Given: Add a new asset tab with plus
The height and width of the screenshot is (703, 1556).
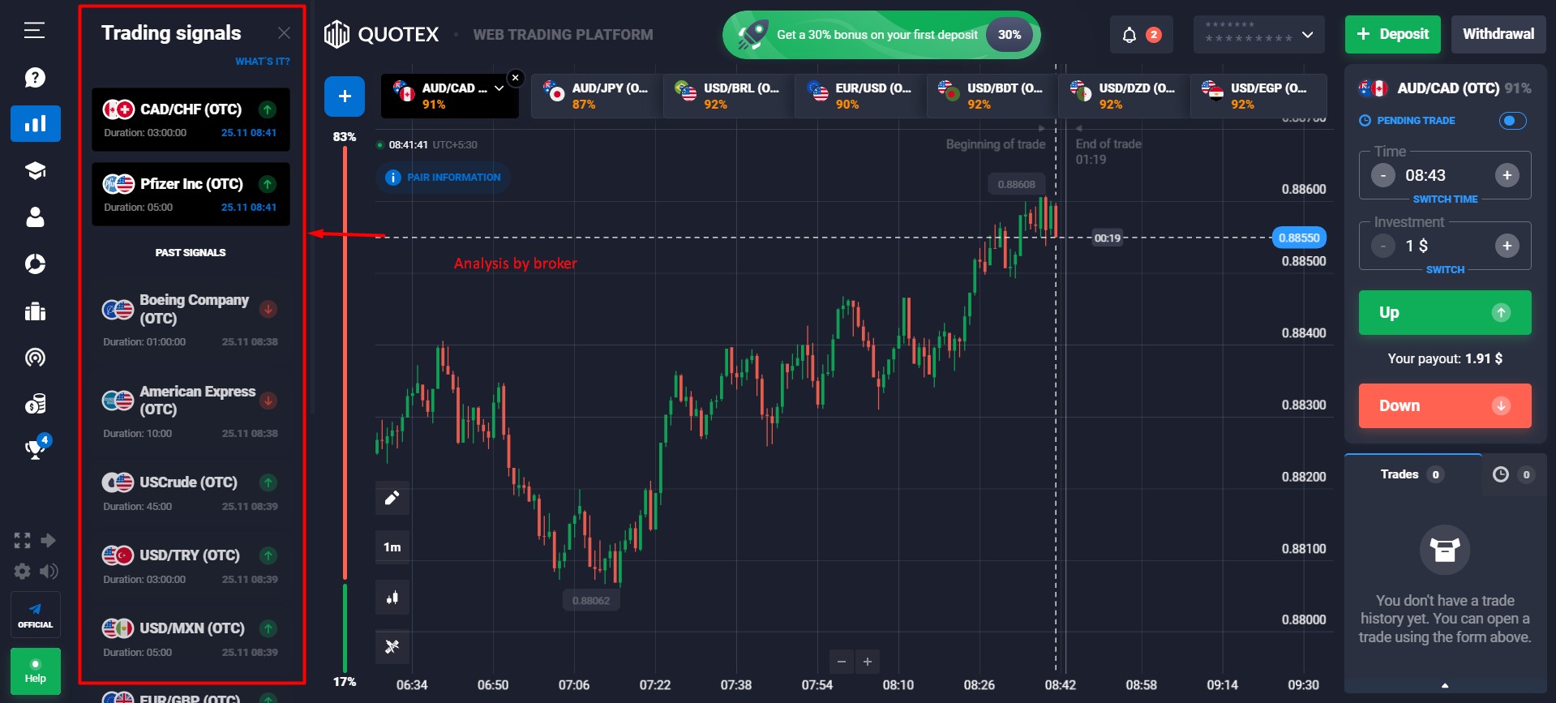Looking at the screenshot, I should [345, 96].
